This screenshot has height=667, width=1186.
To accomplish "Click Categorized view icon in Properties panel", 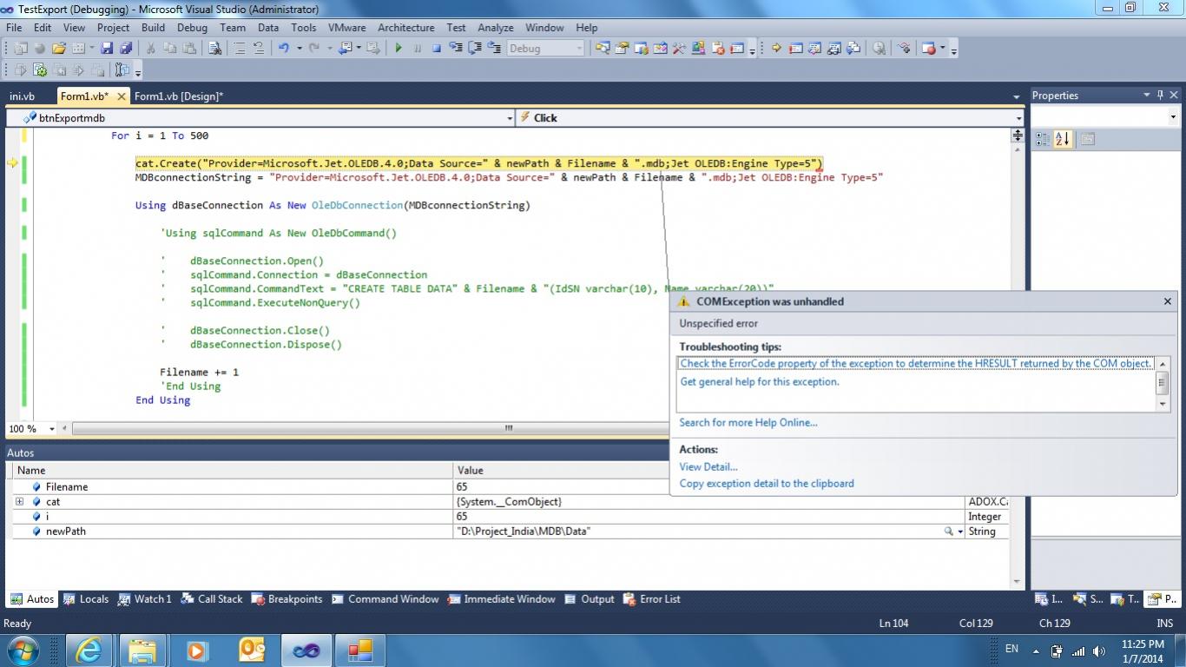I will (1043, 139).
